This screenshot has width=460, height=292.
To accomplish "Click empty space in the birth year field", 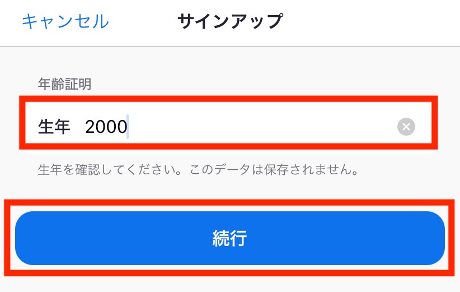I will 261,127.
